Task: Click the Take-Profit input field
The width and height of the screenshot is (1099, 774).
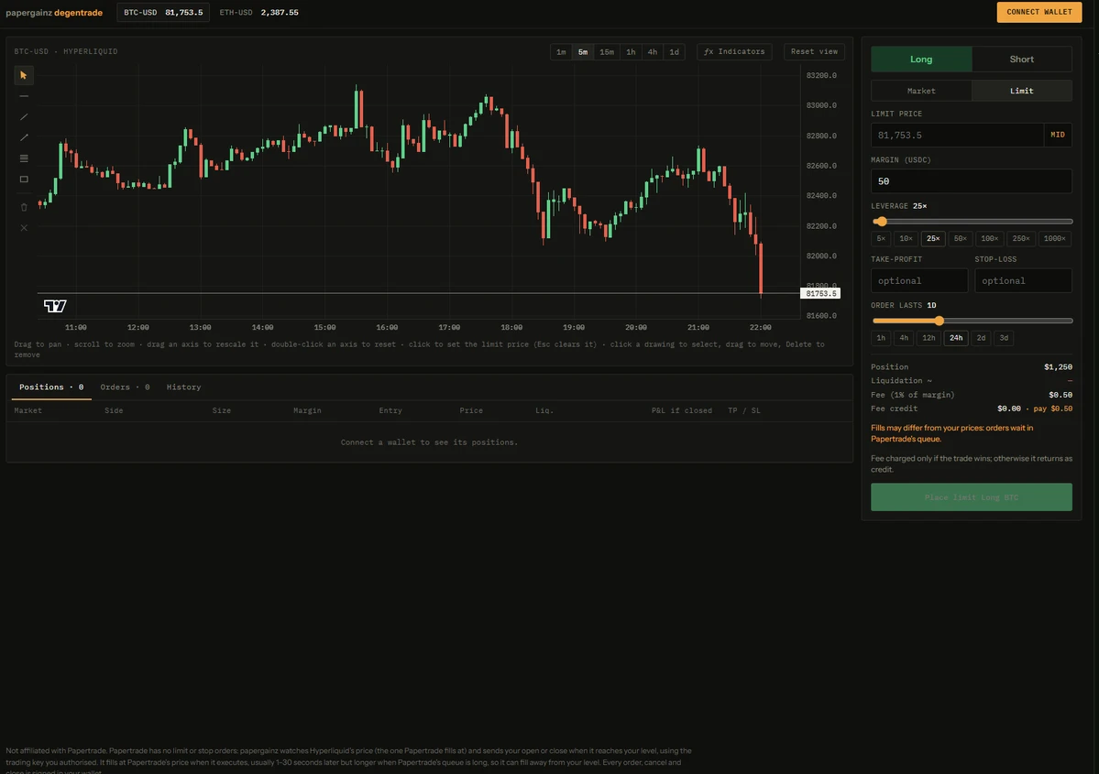Action: pyautogui.click(x=919, y=281)
